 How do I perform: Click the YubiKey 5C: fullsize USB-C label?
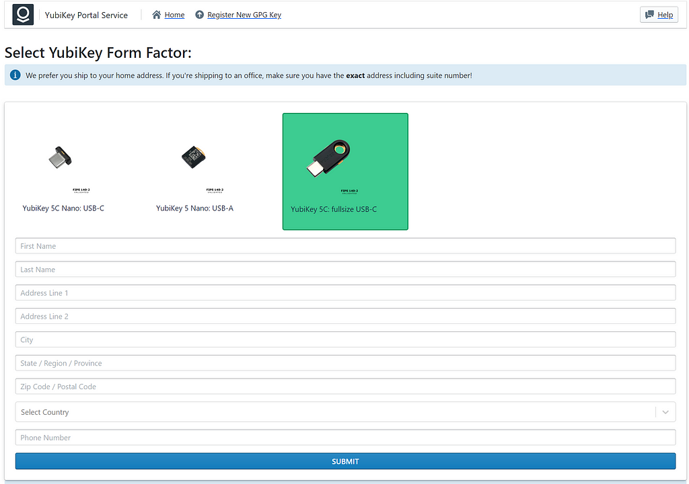pos(334,209)
